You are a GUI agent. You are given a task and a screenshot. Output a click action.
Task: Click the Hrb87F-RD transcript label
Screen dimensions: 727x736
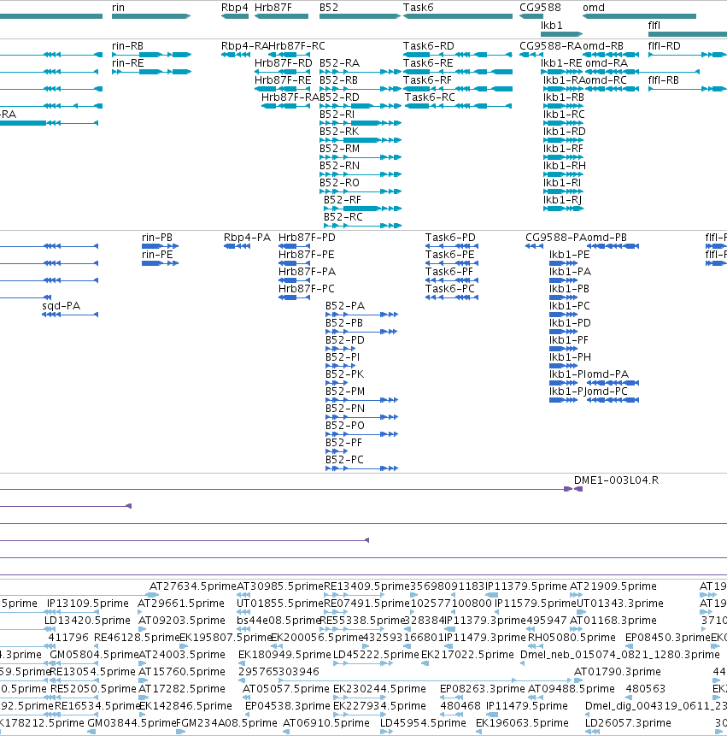pos(284,63)
